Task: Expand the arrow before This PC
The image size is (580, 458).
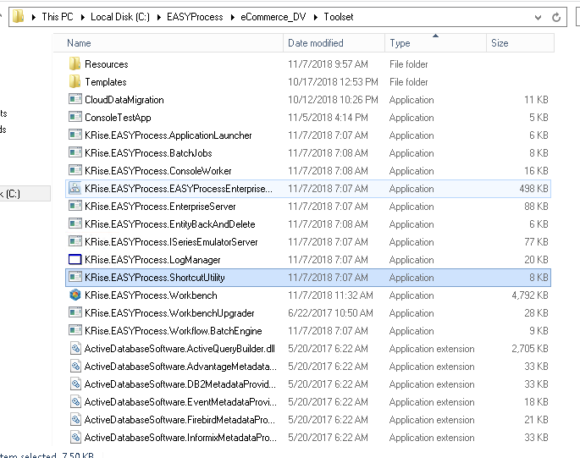Action: [34, 17]
